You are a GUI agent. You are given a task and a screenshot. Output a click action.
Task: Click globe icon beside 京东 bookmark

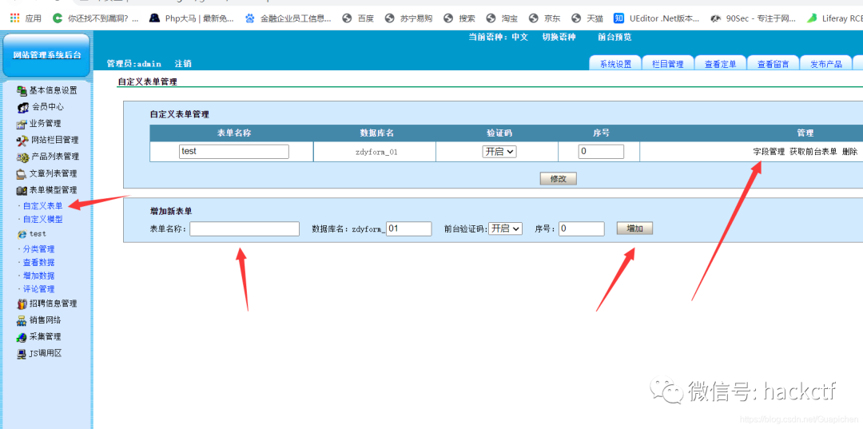(x=533, y=18)
